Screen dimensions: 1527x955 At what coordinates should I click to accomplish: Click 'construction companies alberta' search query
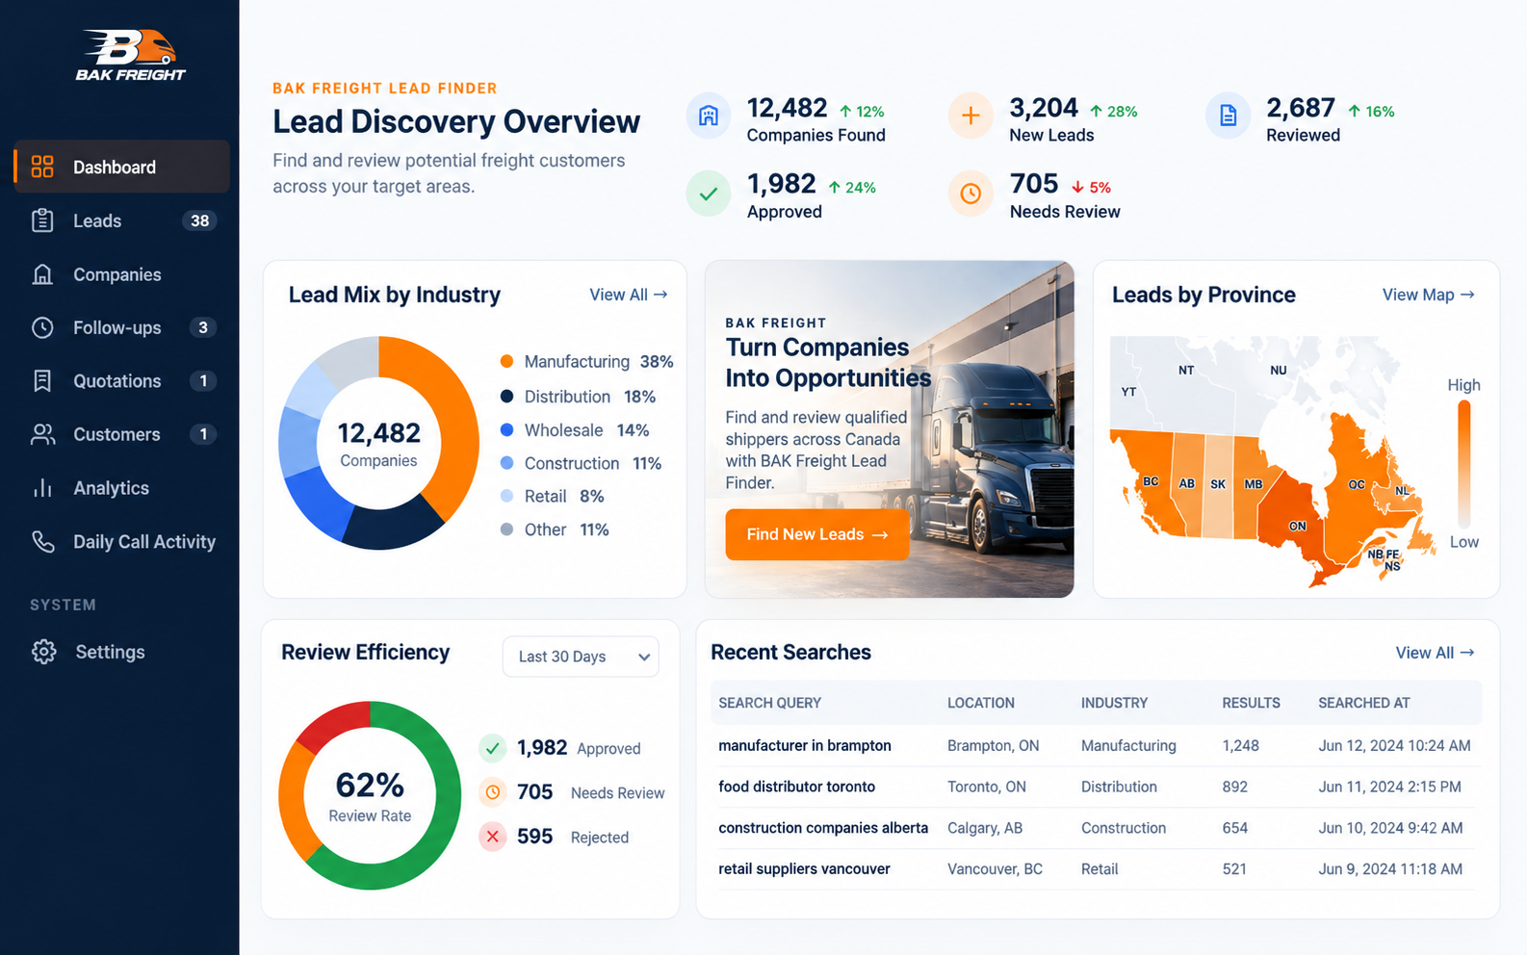823,828
